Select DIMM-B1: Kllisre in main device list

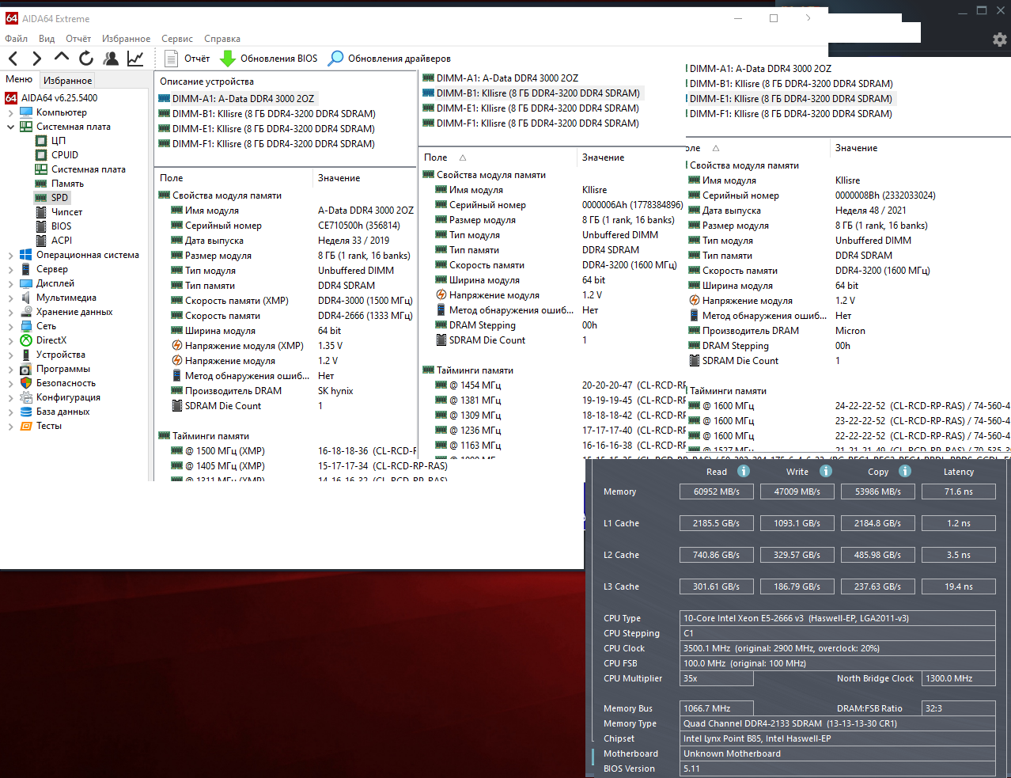(x=267, y=114)
